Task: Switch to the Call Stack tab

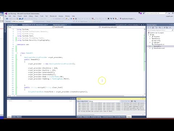Action: (x=80, y=117)
